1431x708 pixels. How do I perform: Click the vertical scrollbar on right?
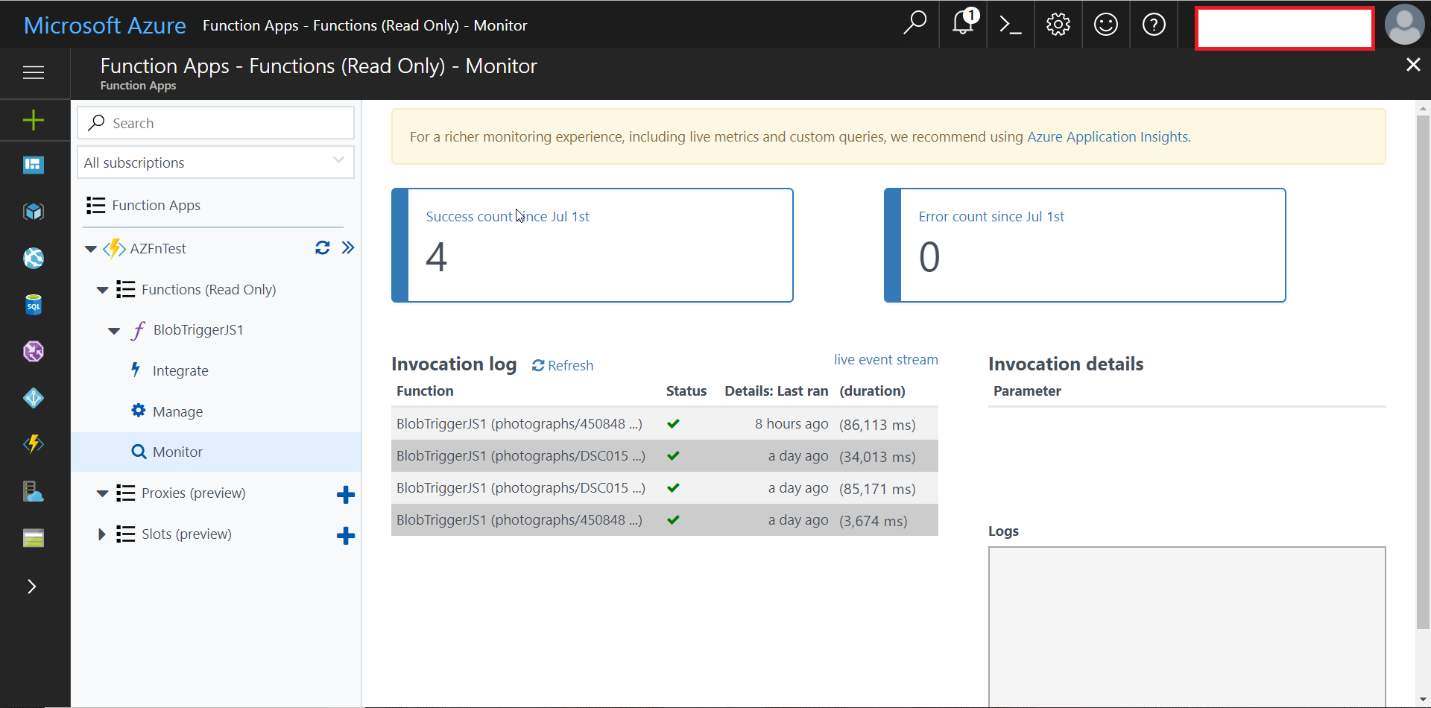click(1423, 373)
